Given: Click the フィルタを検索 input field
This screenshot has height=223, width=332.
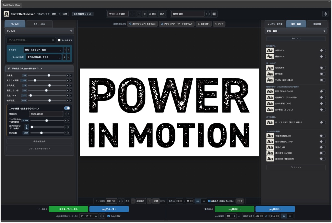Looking at the screenshot, I should point(31,40).
